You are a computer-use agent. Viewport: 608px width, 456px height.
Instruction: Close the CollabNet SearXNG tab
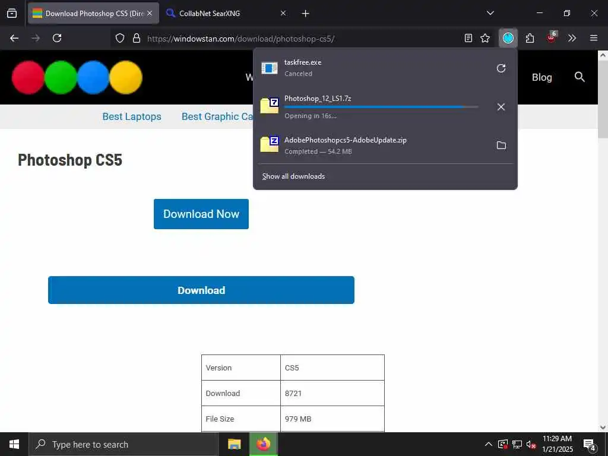pos(283,13)
